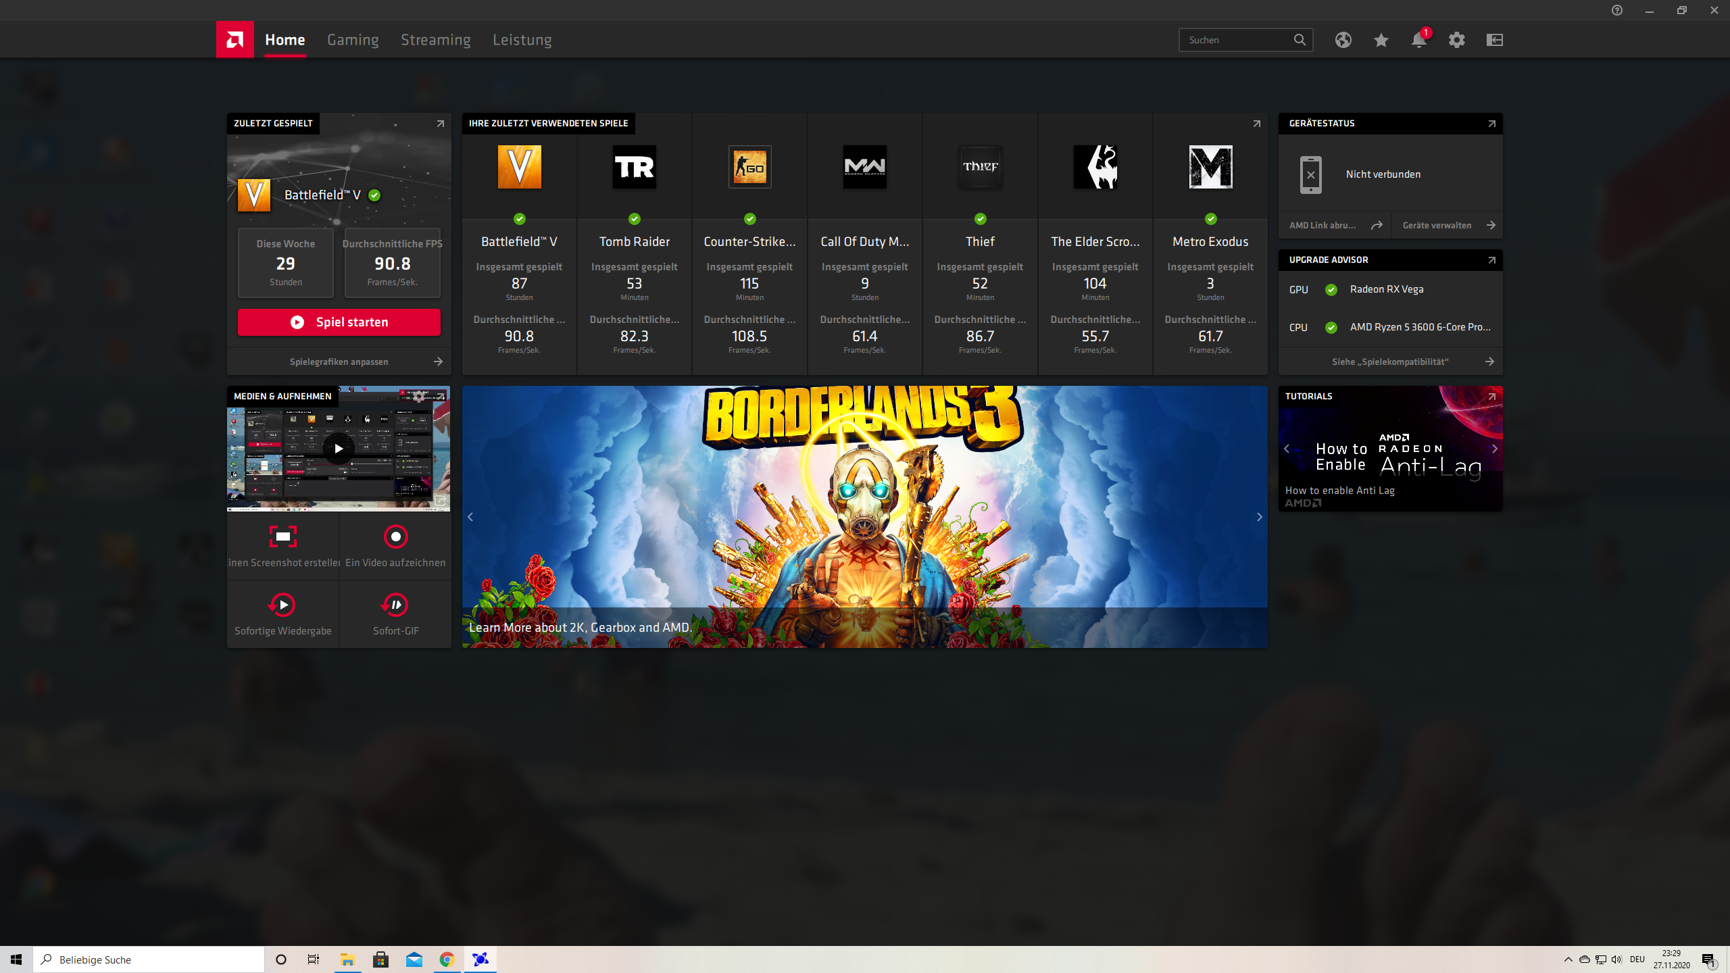The height and width of the screenshot is (973, 1730).
Task: Click the Suchen search field
Action: click(x=1237, y=40)
